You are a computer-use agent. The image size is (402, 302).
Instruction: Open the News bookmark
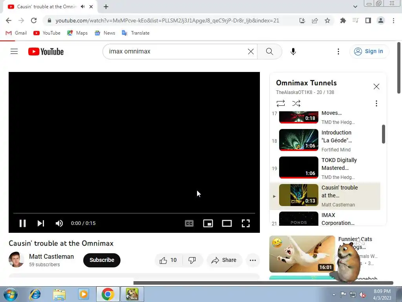(x=105, y=33)
